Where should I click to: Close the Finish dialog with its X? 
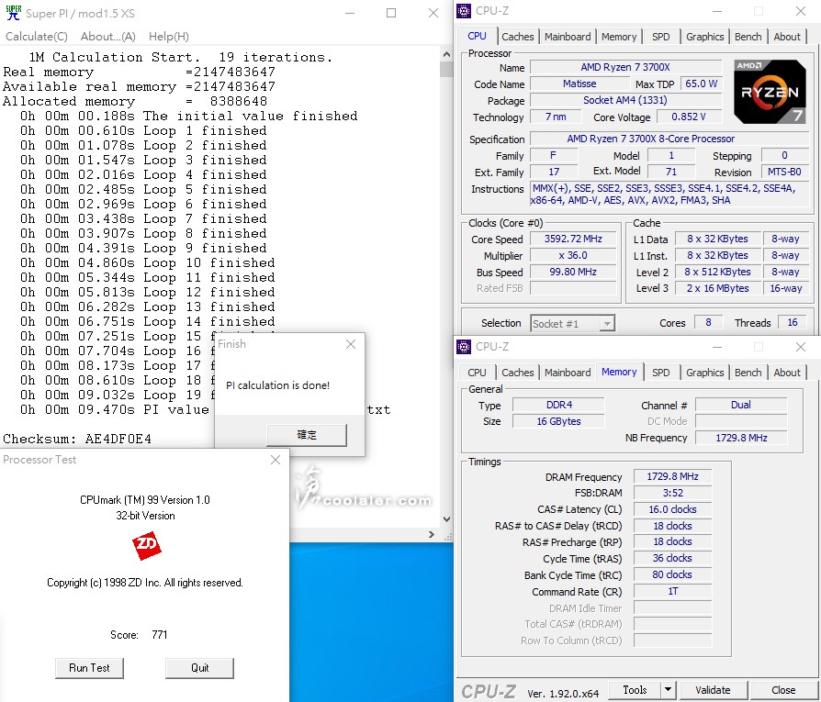click(x=351, y=344)
